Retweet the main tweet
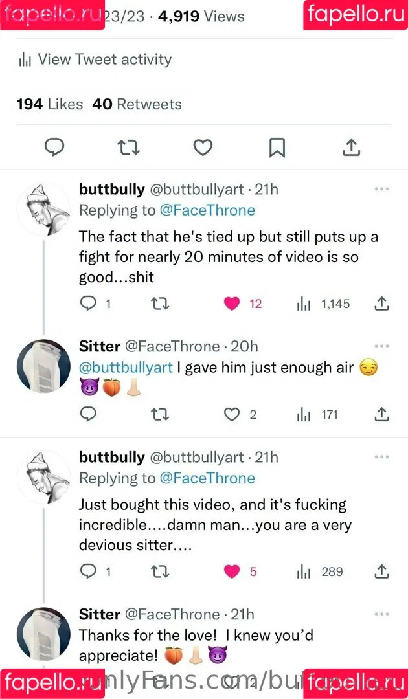Image resolution: width=408 pixels, height=699 pixels. click(x=129, y=148)
